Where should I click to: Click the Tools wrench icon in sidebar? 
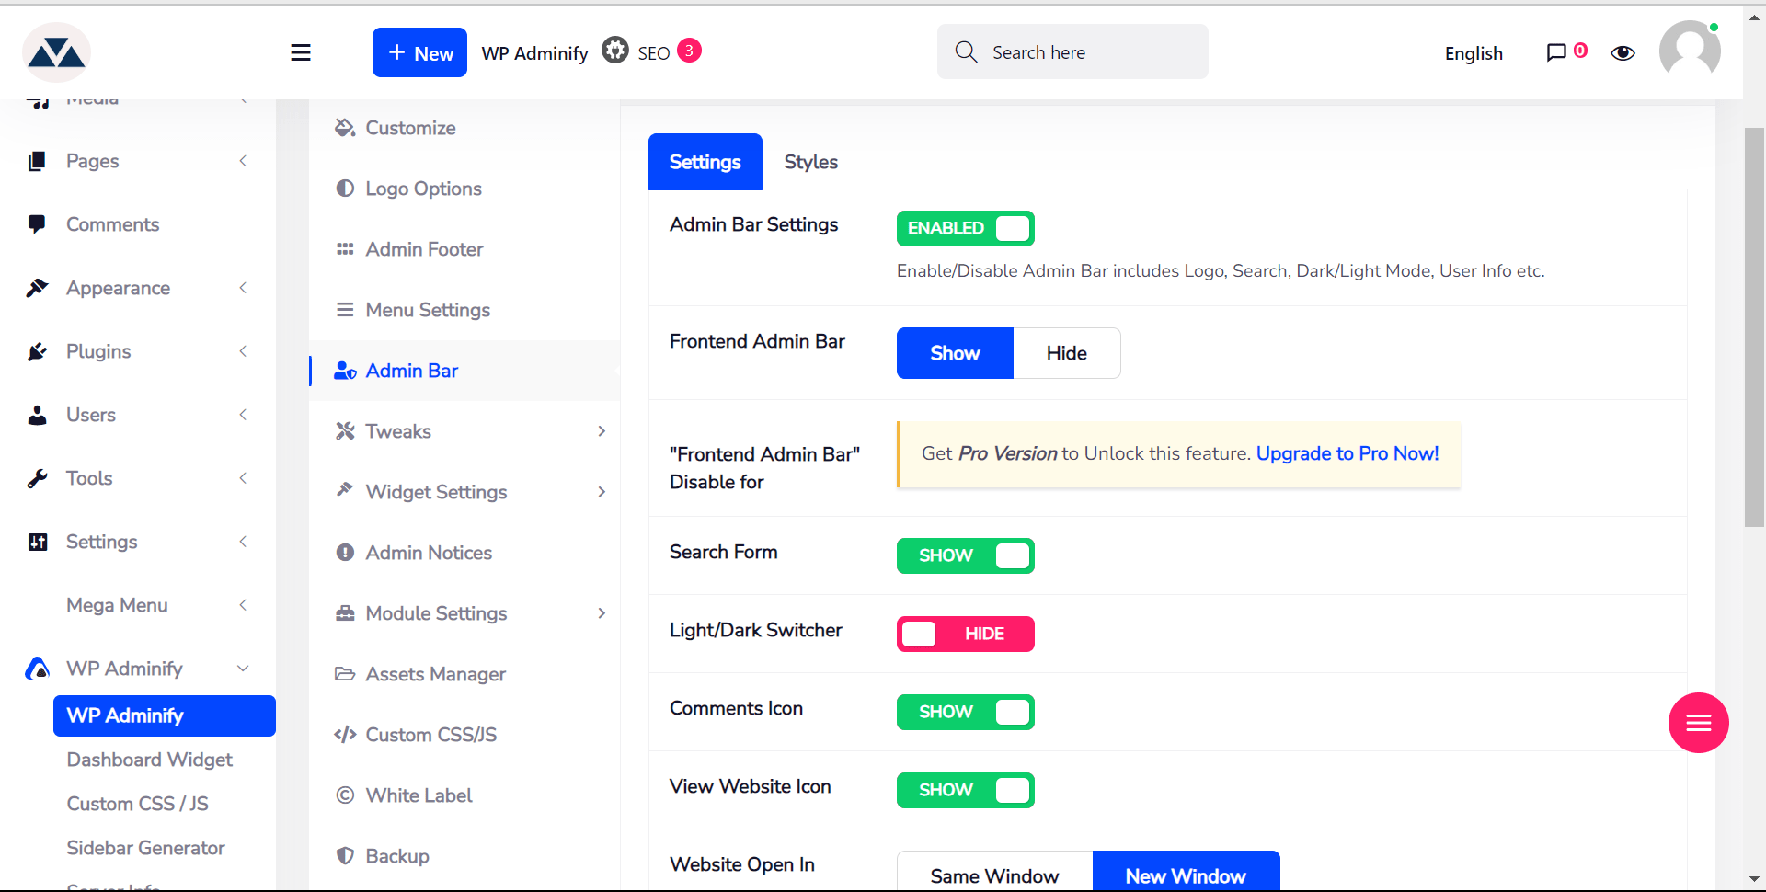pyautogui.click(x=37, y=478)
